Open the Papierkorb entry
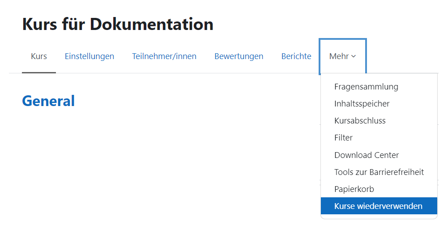 (379, 189)
